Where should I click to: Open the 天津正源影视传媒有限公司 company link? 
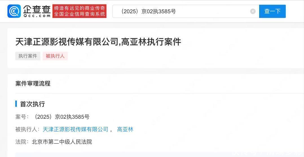(x=75, y=129)
